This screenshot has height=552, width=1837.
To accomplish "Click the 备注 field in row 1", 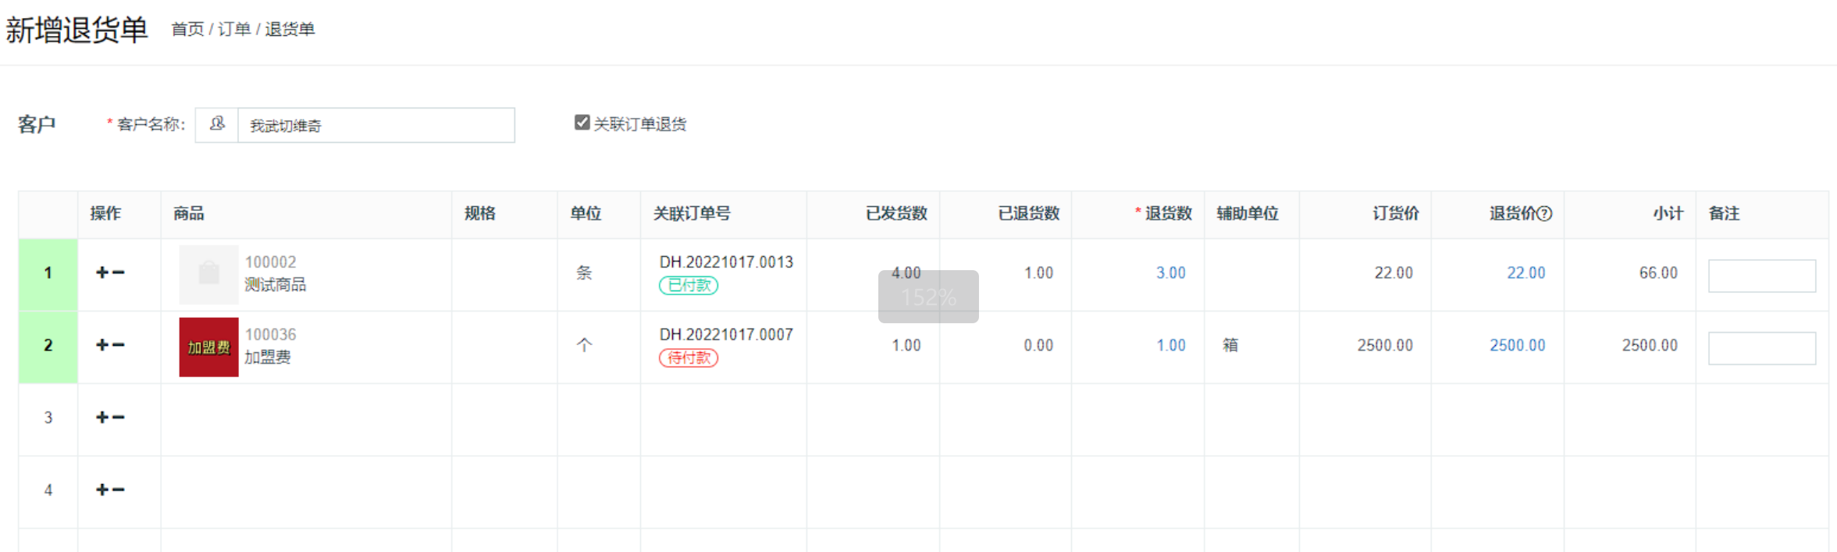I will 1762,276.
